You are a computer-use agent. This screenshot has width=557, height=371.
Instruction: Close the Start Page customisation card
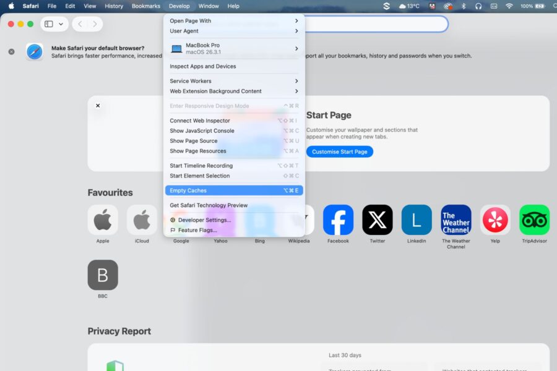[x=98, y=106]
